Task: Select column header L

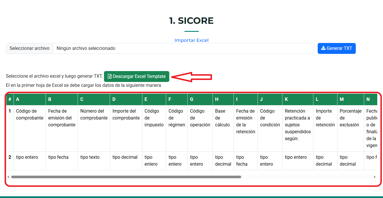Action: [x=325, y=99]
